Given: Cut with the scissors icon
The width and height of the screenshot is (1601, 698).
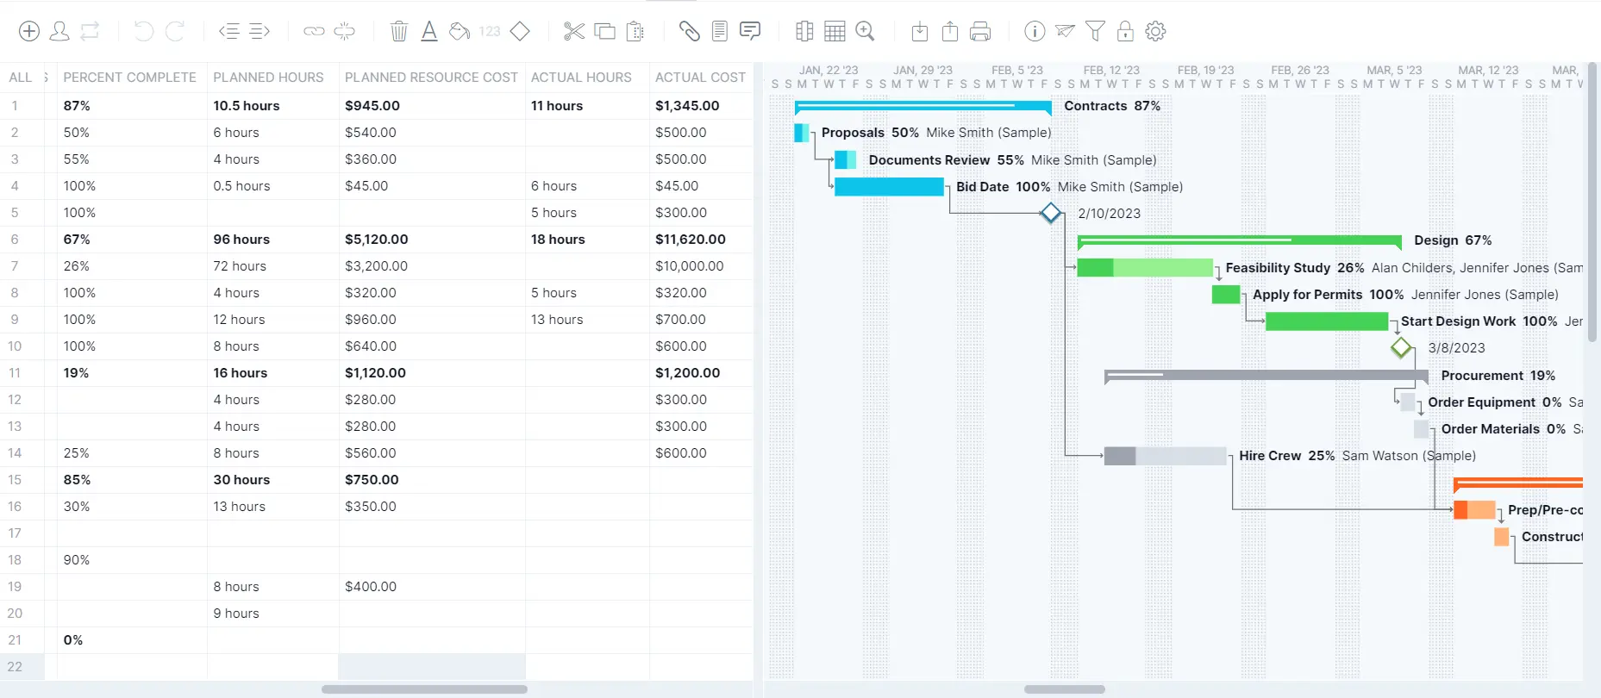Looking at the screenshot, I should (574, 32).
